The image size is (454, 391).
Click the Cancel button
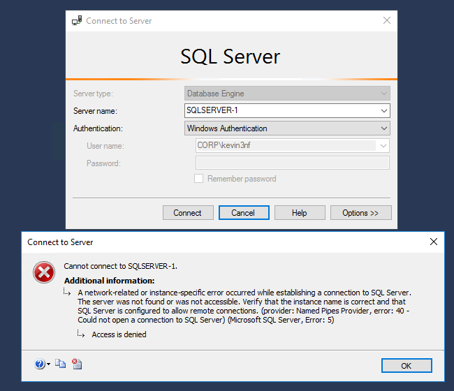coord(244,213)
